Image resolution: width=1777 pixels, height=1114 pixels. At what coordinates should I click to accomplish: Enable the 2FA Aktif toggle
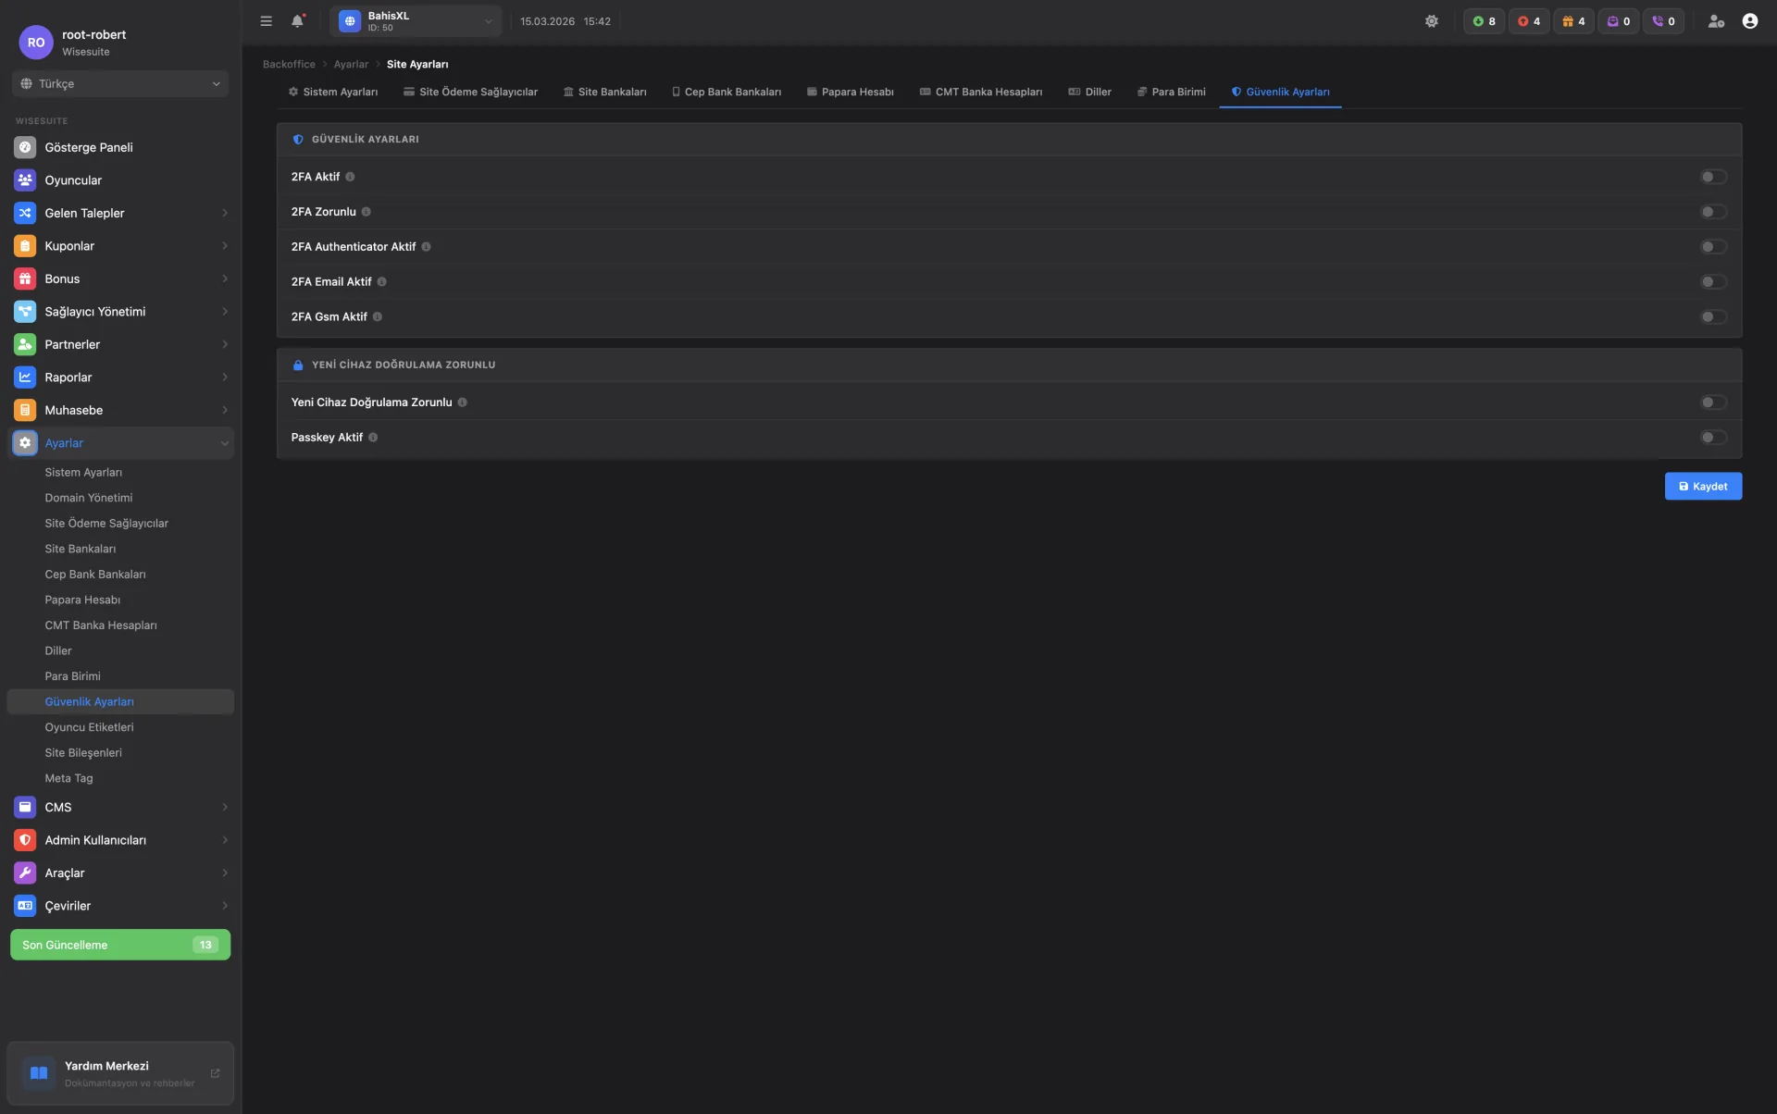coord(1712,177)
